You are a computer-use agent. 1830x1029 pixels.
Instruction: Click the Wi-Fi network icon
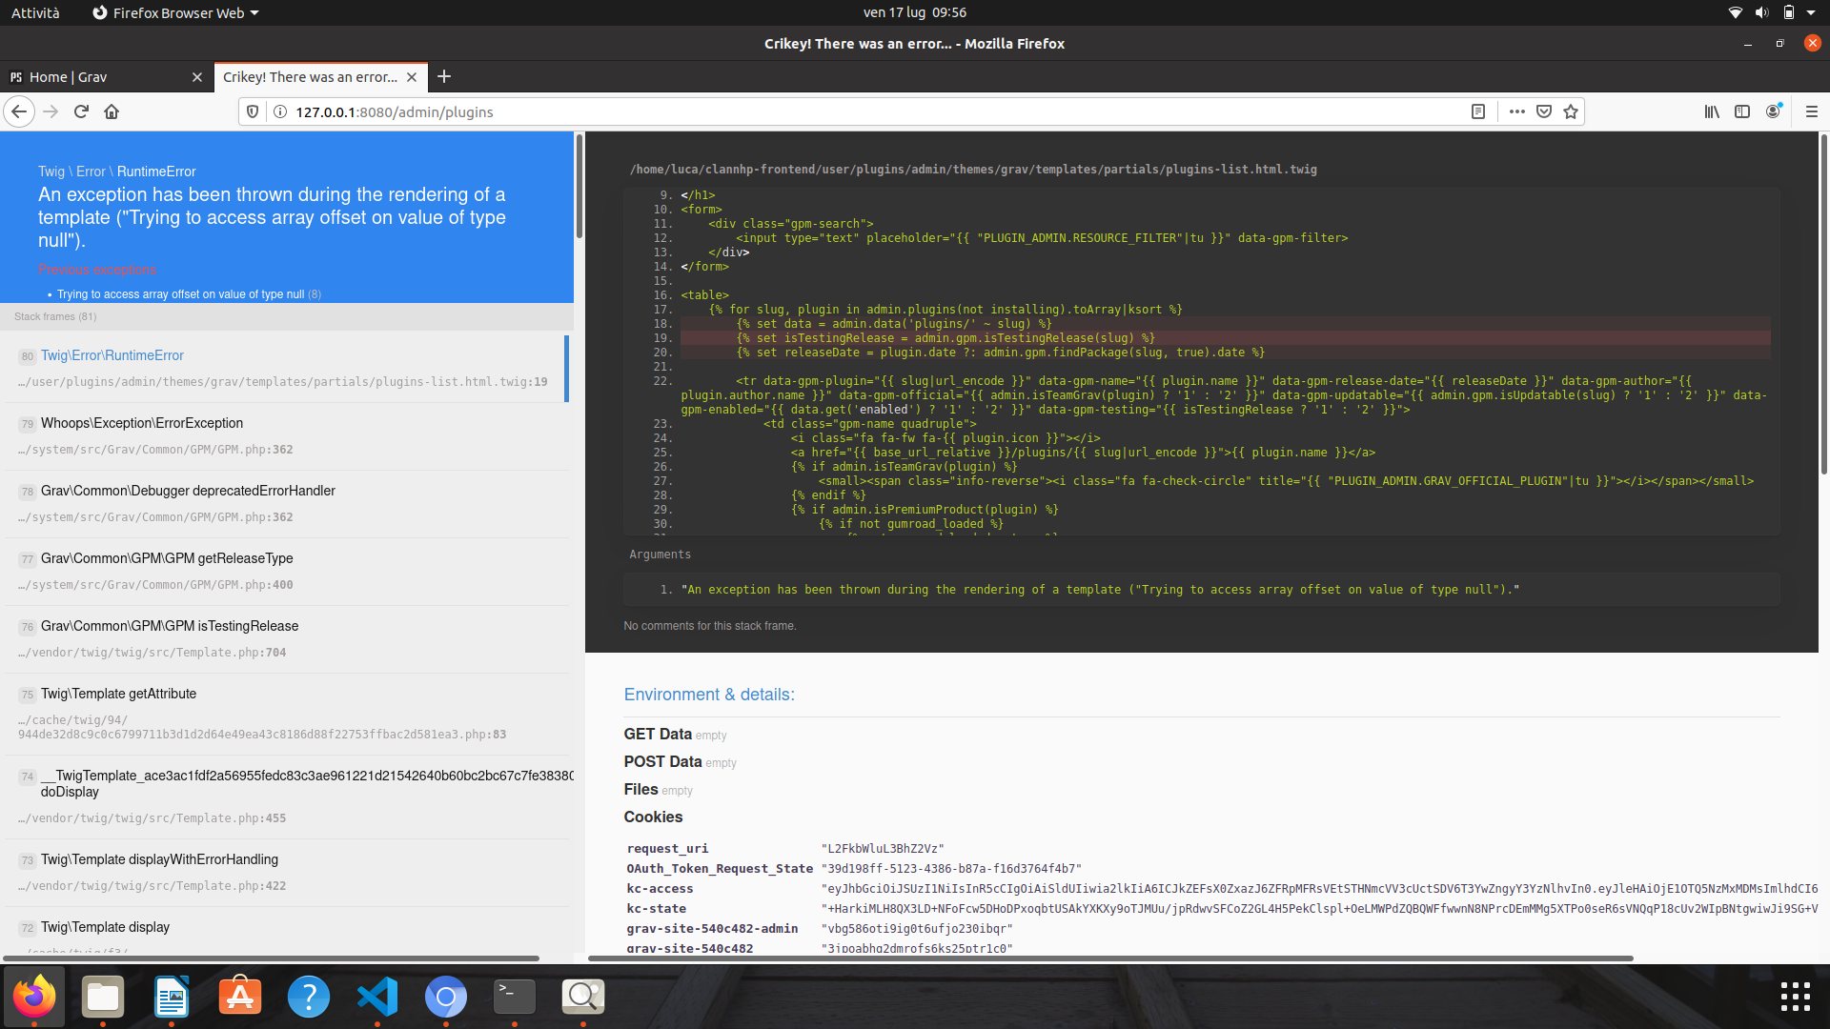coord(1736,12)
